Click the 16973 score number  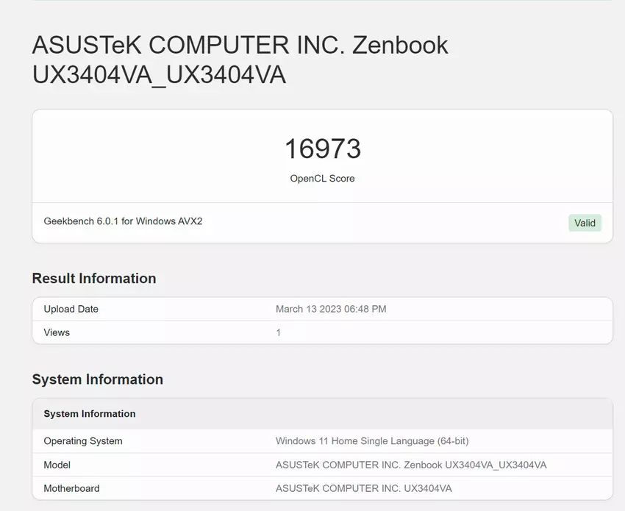[x=322, y=149]
